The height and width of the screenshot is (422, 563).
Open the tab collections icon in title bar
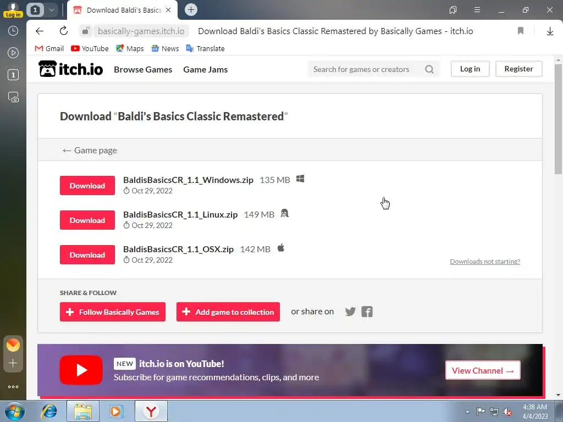click(453, 10)
